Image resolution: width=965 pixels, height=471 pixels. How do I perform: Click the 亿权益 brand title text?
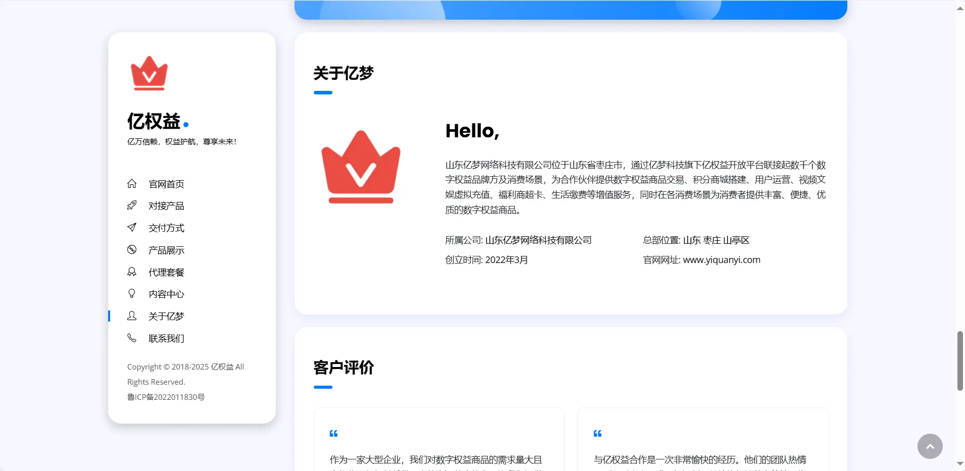tap(155, 121)
